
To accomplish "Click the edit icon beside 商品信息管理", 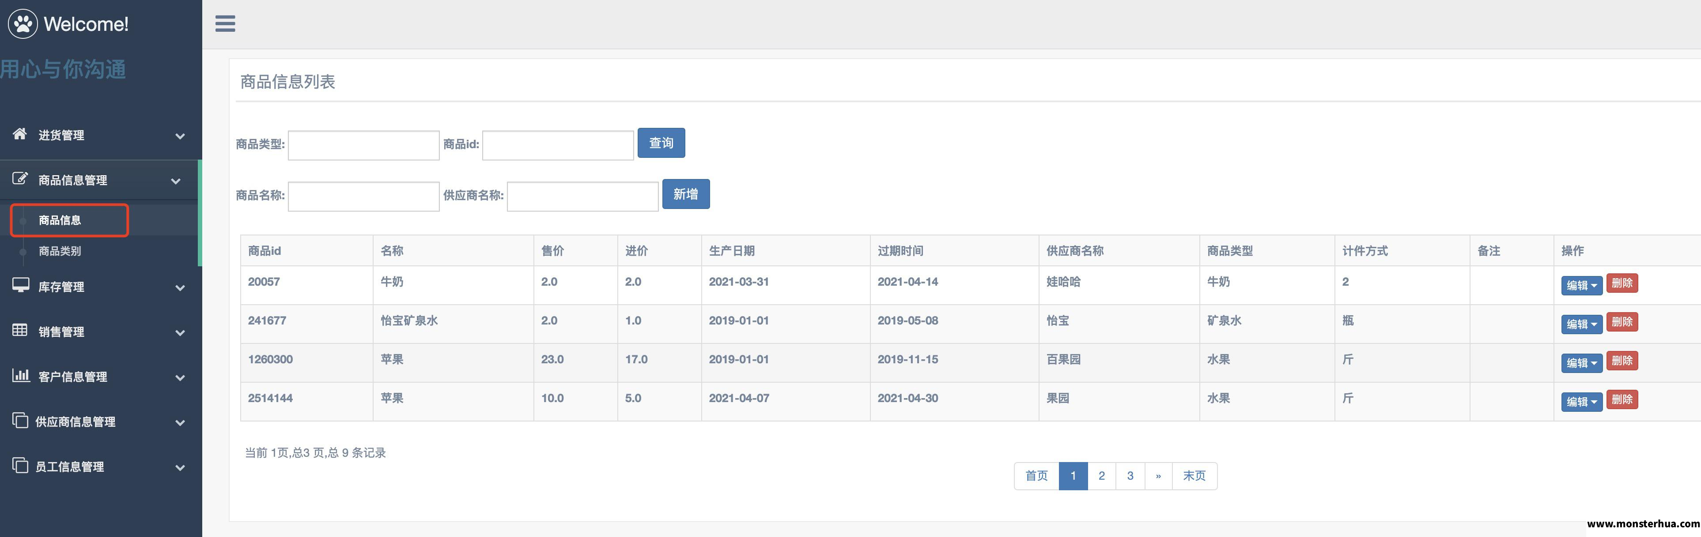I will pos(20,179).
